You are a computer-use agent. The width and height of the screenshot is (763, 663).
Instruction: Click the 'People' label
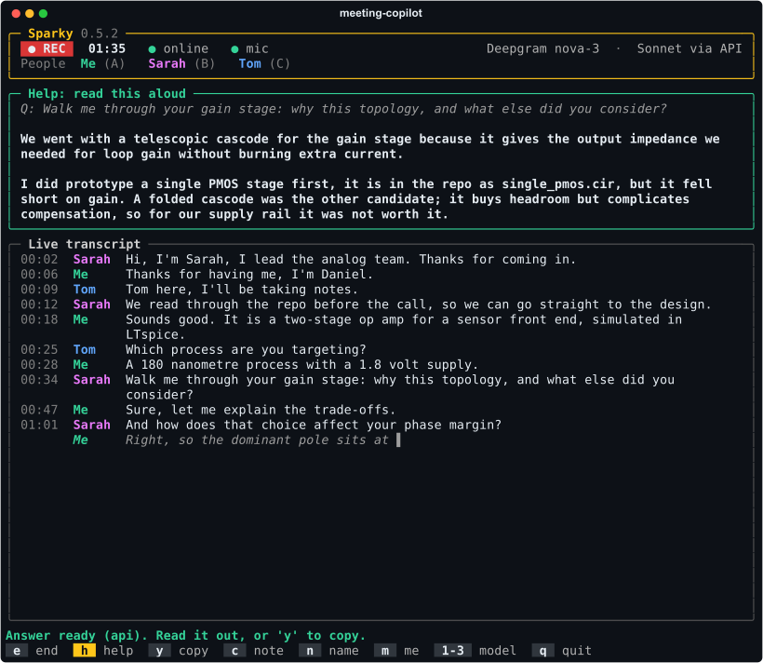click(43, 64)
